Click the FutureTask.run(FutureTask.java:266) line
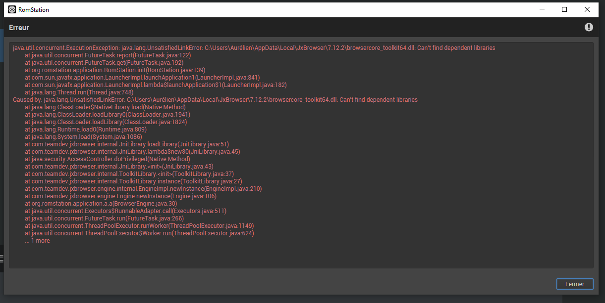The height and width of the screenshot is (303, 605). click(104, 218)
